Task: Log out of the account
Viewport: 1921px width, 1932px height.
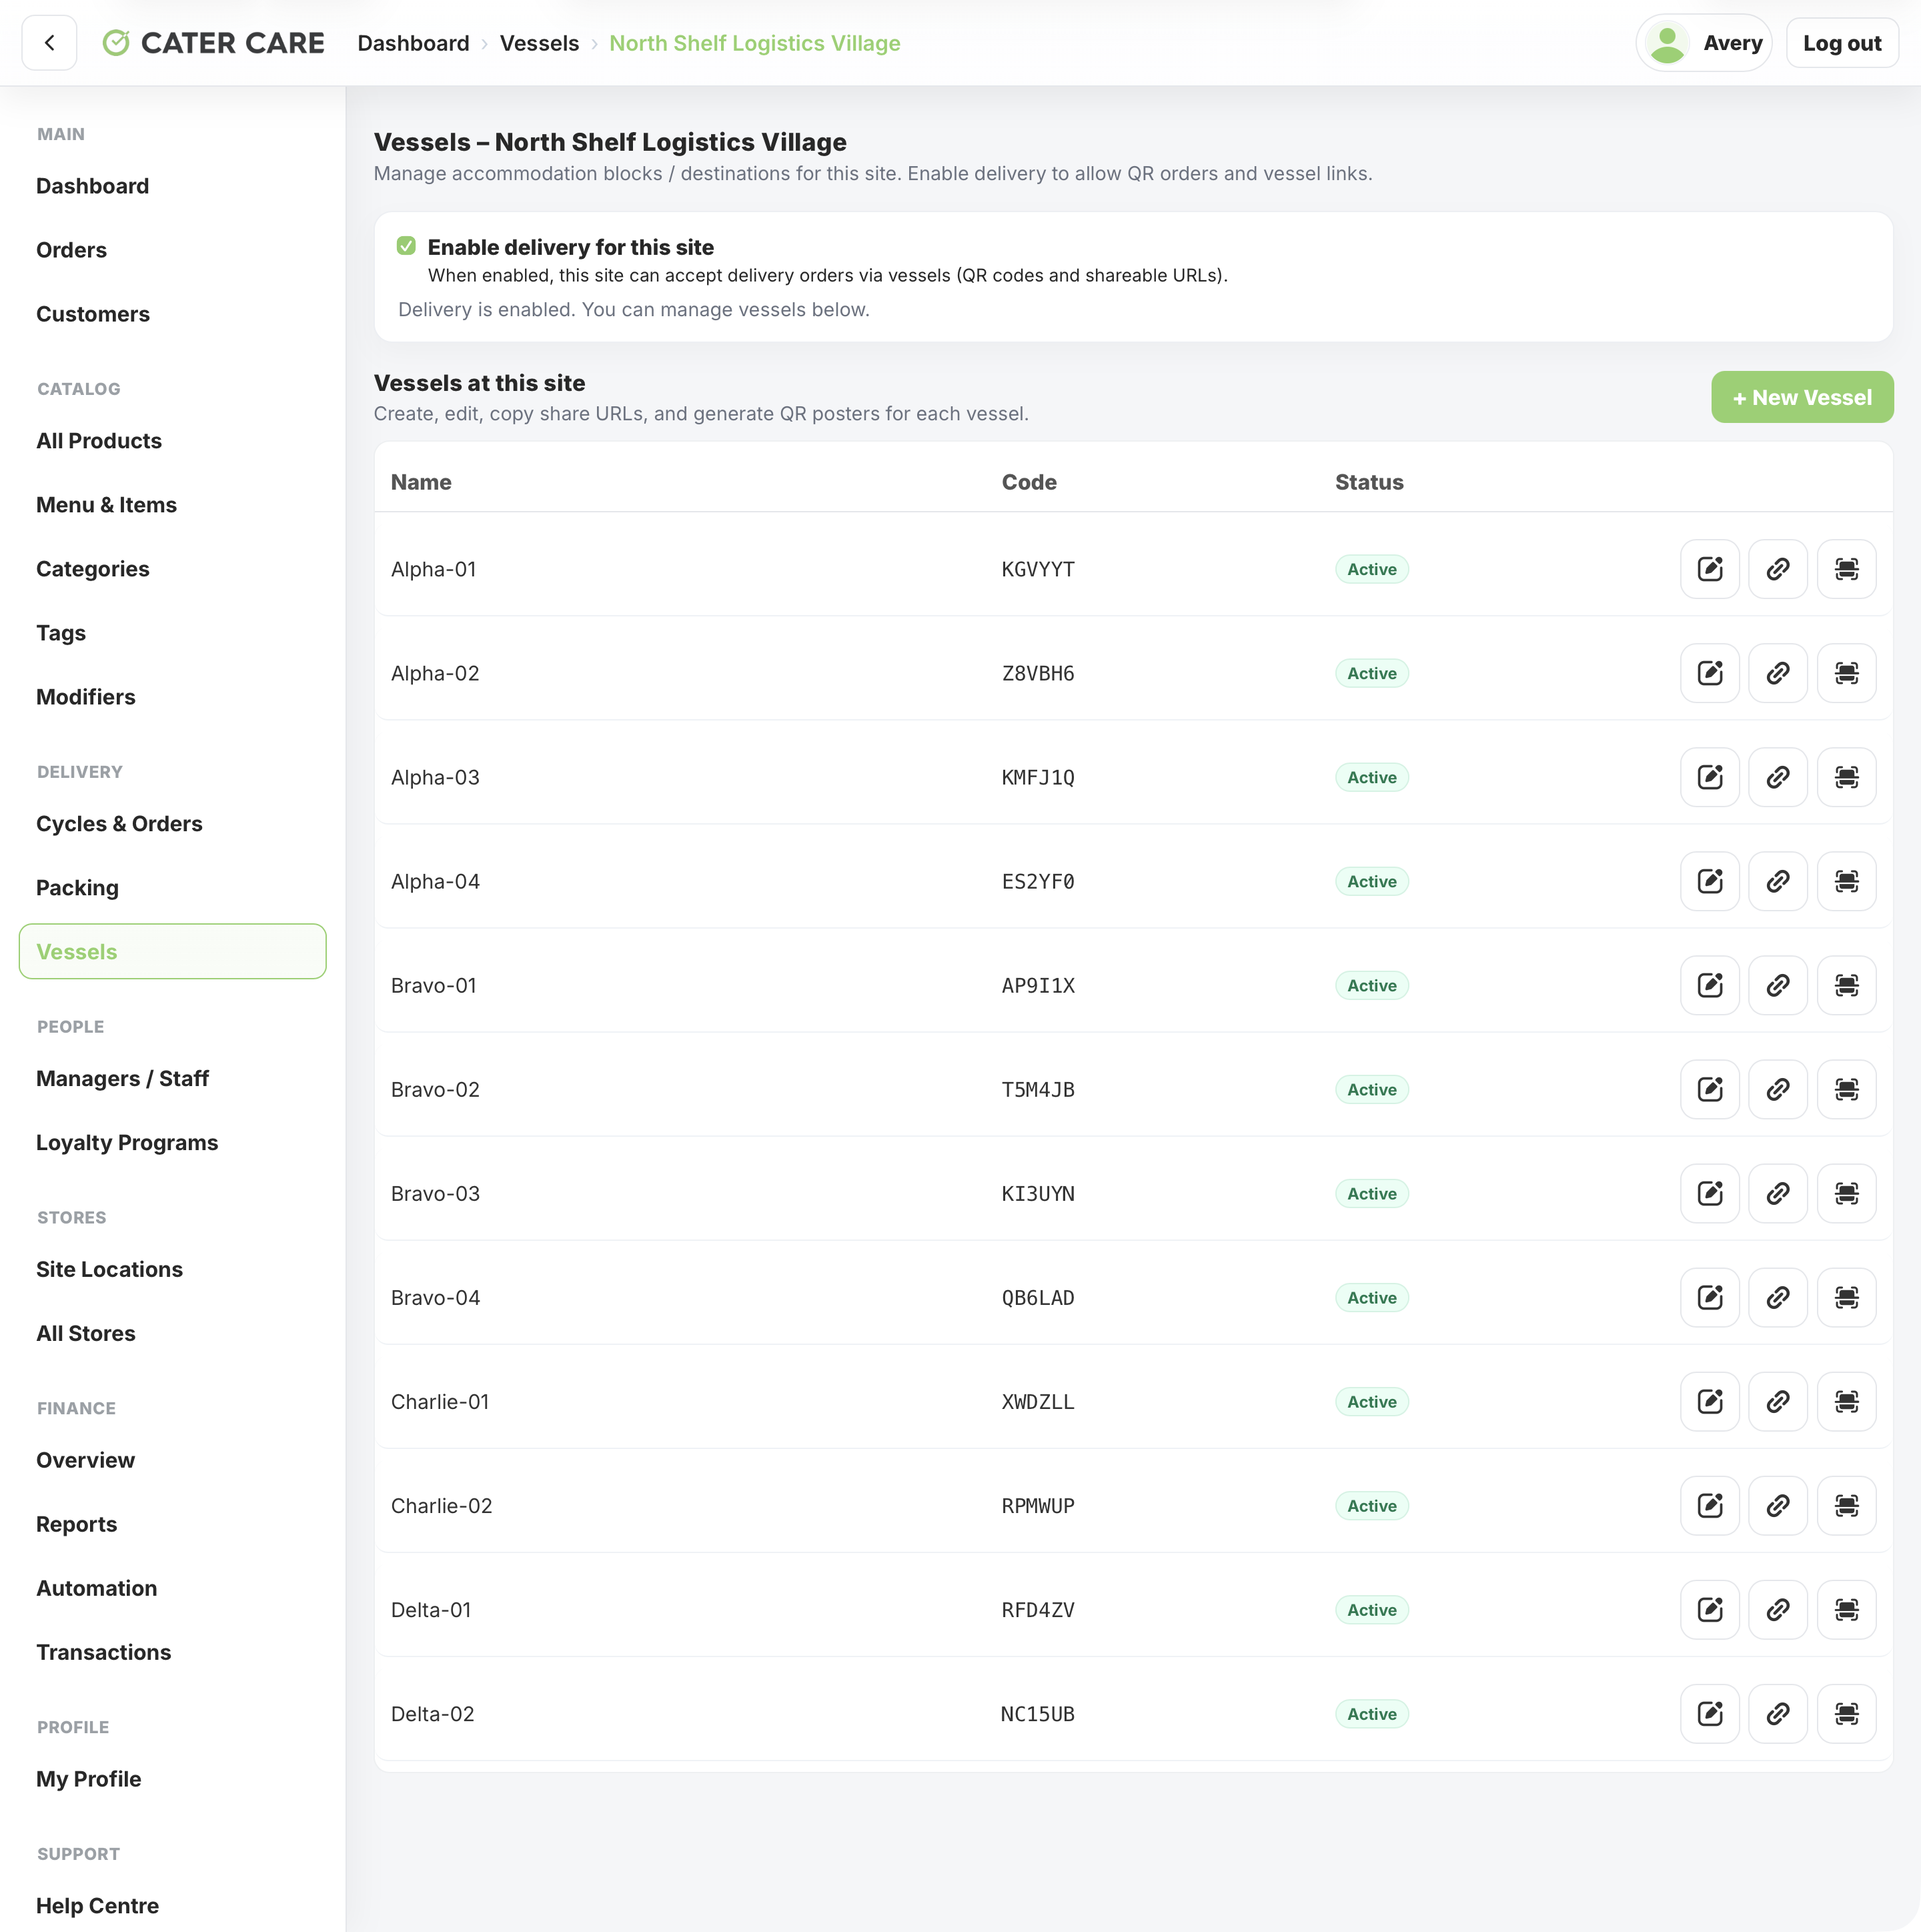Action: coord(1842,43)
